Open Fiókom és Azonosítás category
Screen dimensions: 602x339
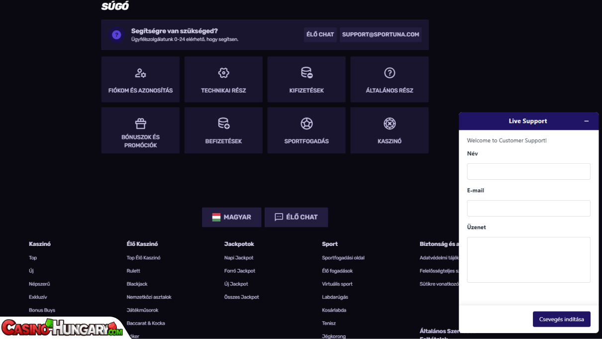click(x=140, y=79)
